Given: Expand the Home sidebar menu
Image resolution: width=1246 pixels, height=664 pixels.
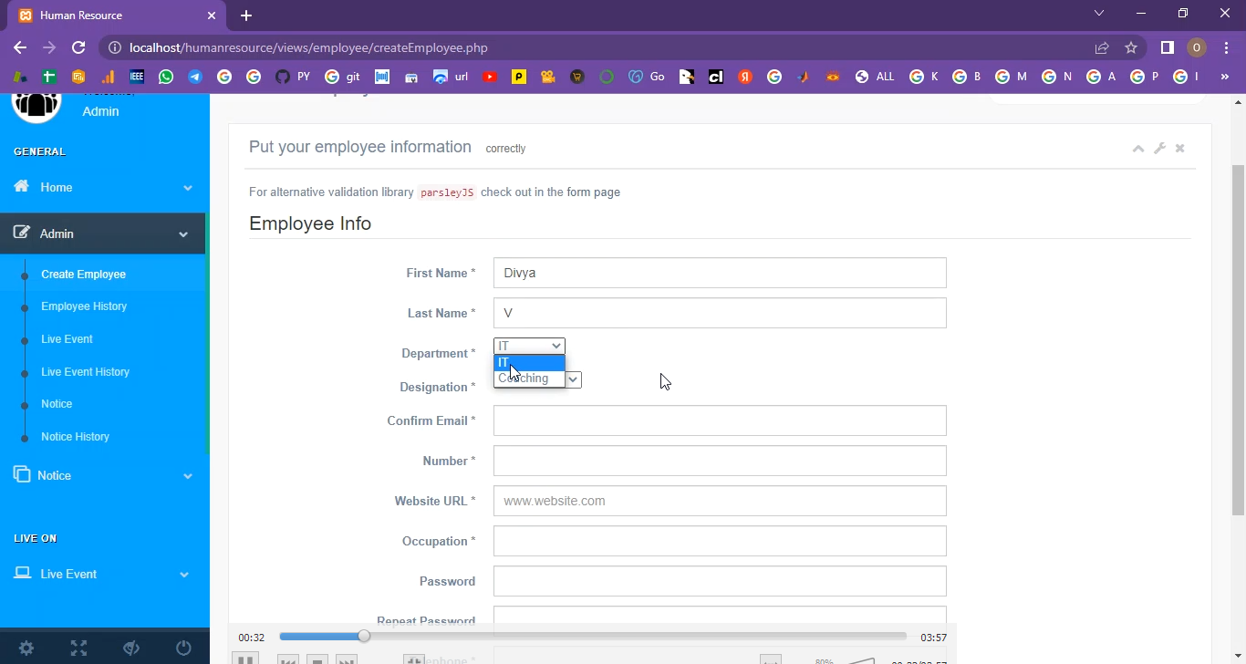Looking at the screenshot, I should click(x=103, y=187).
